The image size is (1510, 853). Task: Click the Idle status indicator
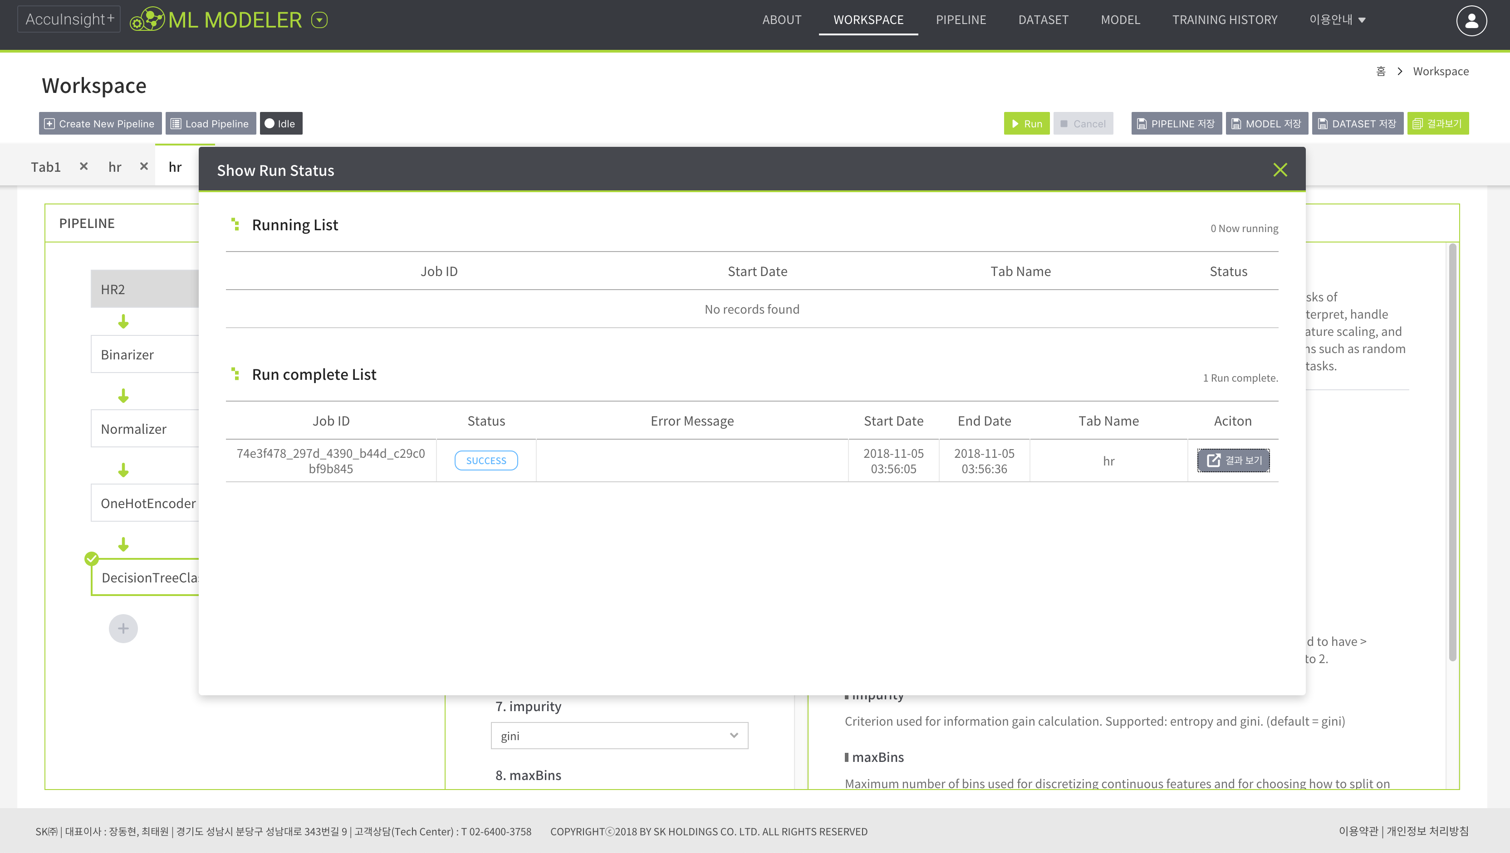coord(280,124)
